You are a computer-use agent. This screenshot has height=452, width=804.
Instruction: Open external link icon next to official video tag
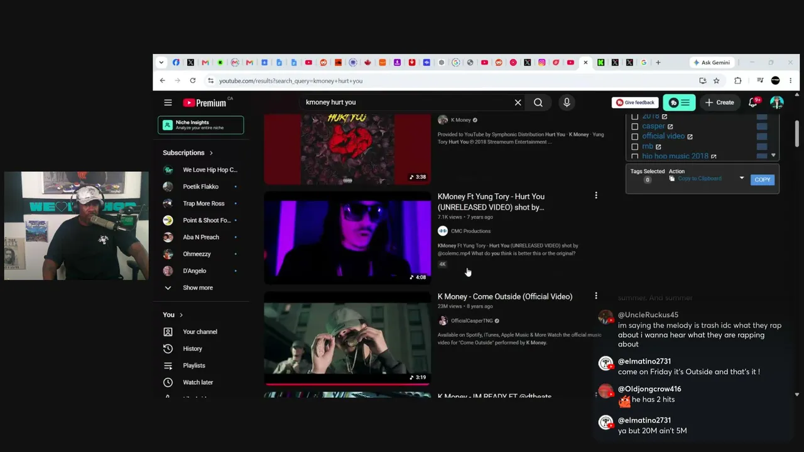tap(690, 136)
